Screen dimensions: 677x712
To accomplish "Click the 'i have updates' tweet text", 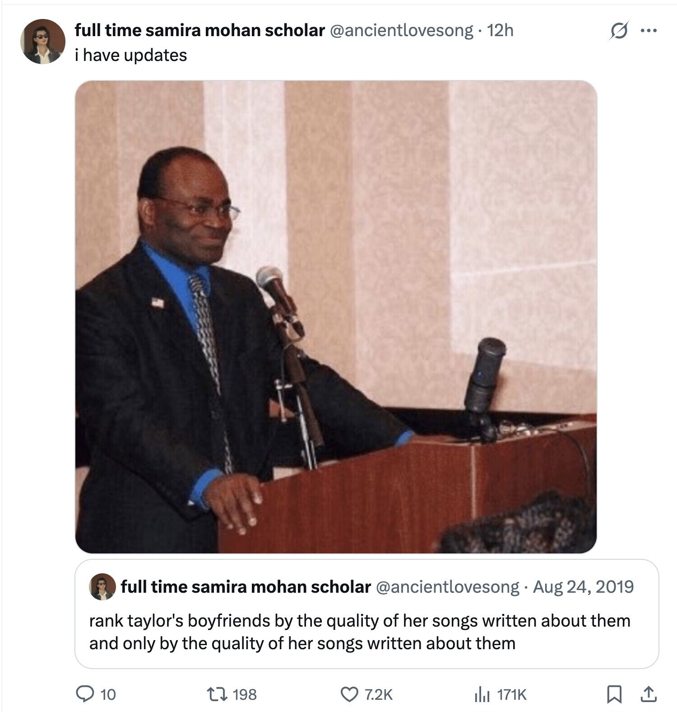I will point(131,55).
